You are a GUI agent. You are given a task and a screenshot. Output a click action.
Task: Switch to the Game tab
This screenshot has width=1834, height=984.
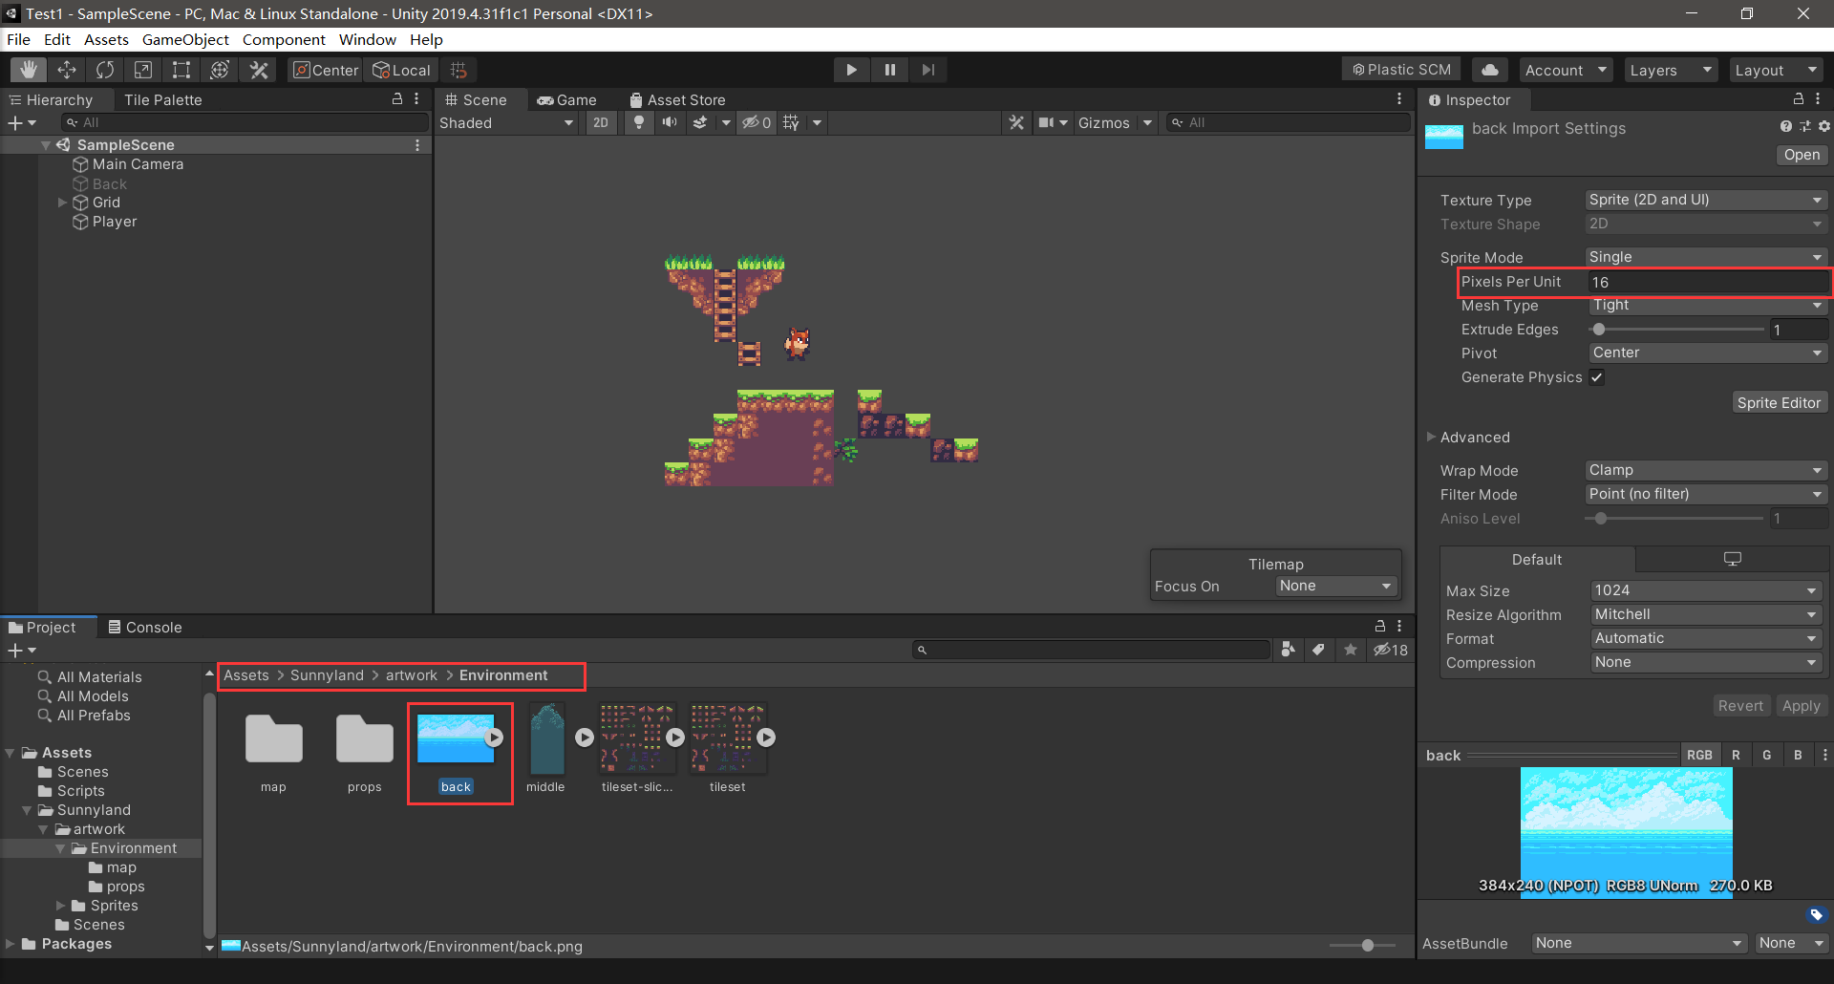[566, 99]
